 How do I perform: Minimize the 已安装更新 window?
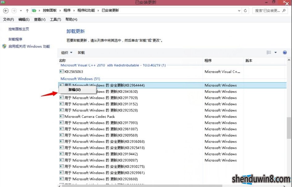tap(266, 2)
